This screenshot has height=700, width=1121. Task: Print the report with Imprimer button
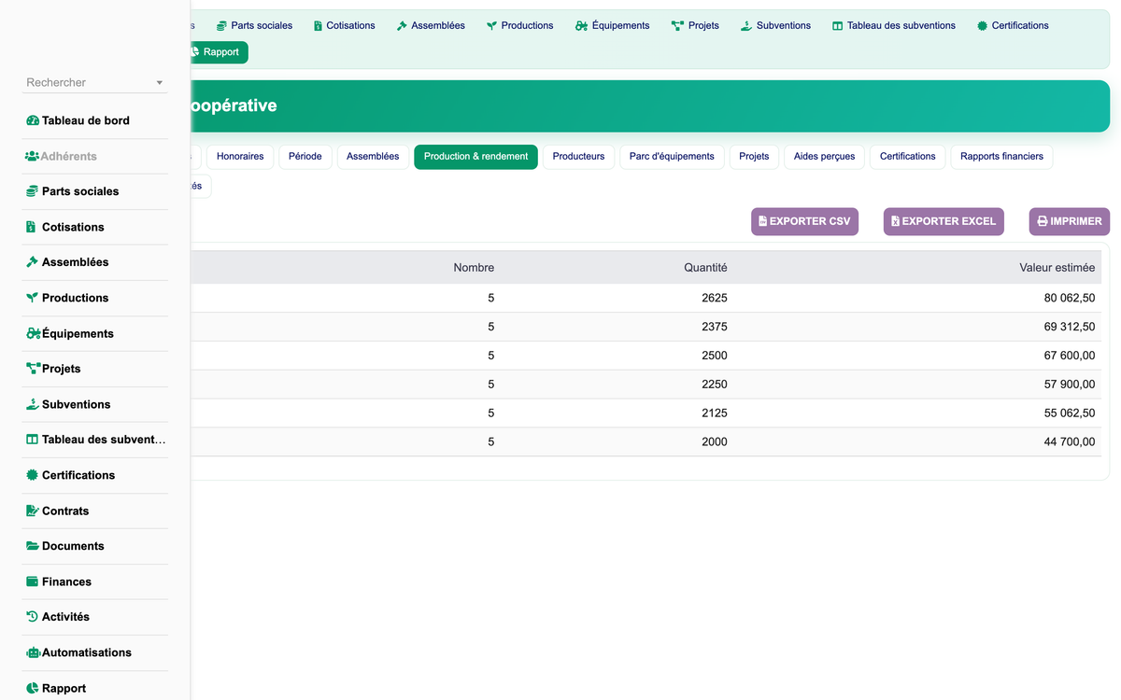pos(1070,221)
